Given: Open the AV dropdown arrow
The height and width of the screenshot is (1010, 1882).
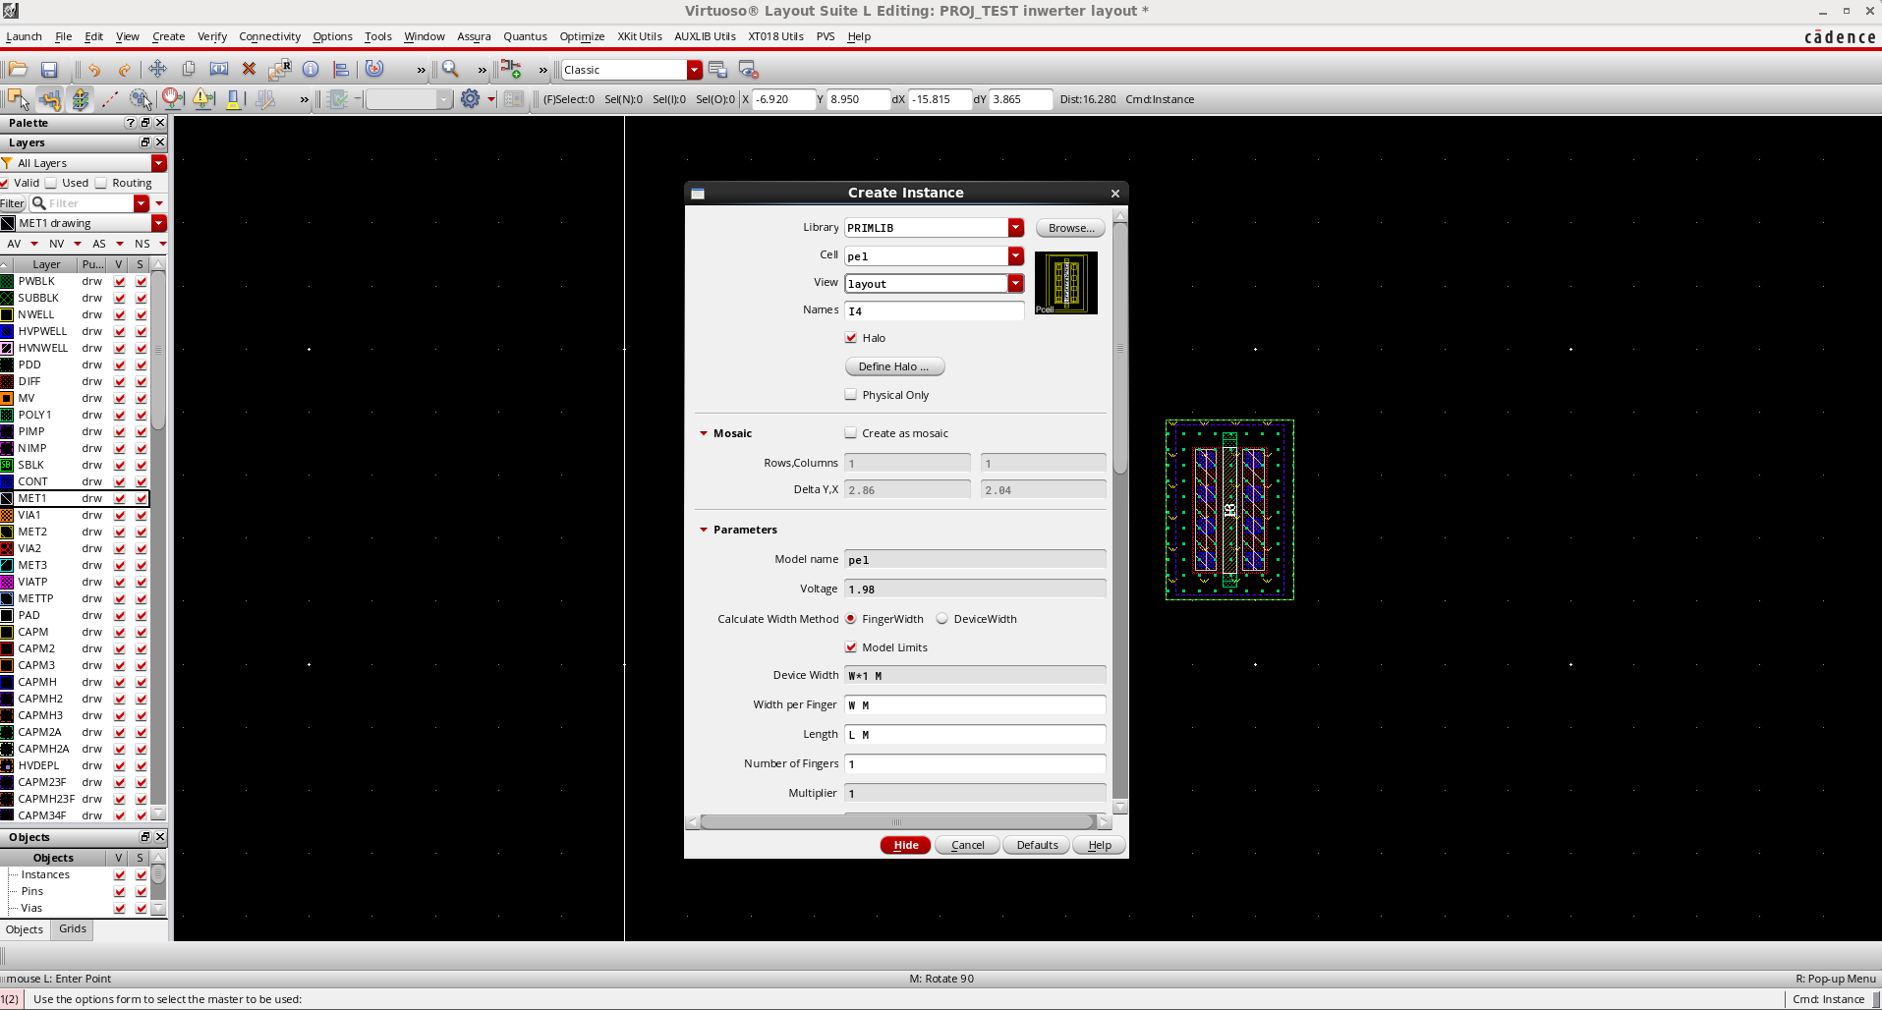Looking at the screenshot, I should pos(34,244).
